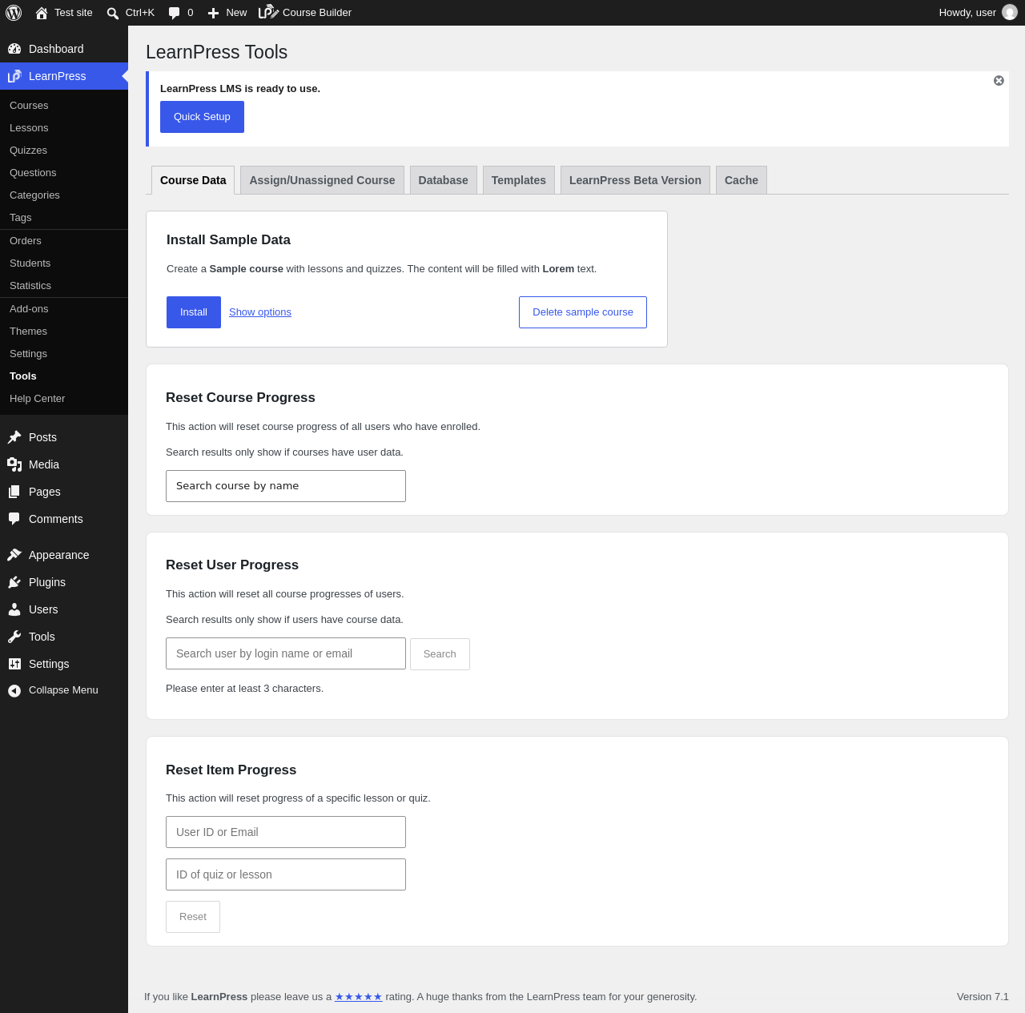The height and width of the screenshot is (1013, 1025).
Task: Open comments bubble icon in admin bar
Action: point(174,13)
